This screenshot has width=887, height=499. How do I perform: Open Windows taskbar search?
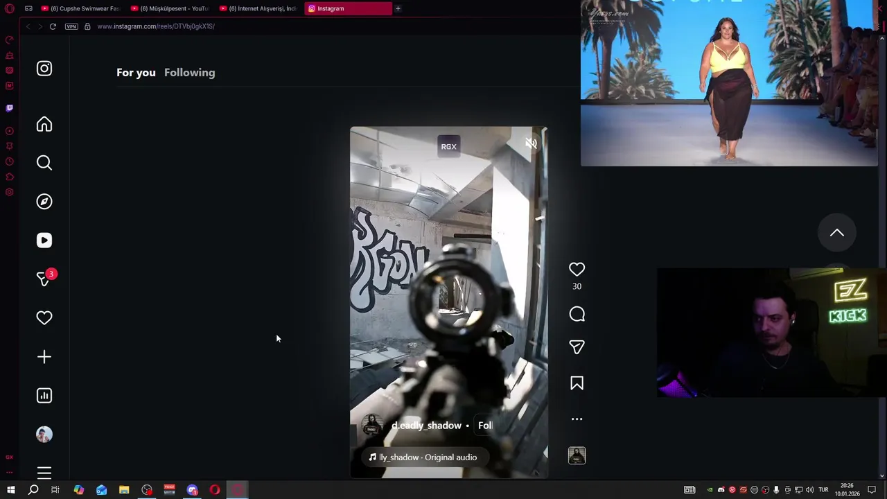click(33, 490)
